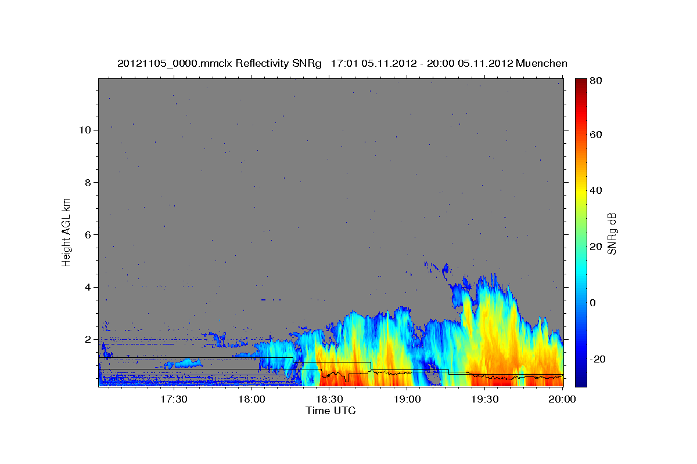The image size is (697, 464).
Task: Click the height tick label 10
Action: click(85, 130)
